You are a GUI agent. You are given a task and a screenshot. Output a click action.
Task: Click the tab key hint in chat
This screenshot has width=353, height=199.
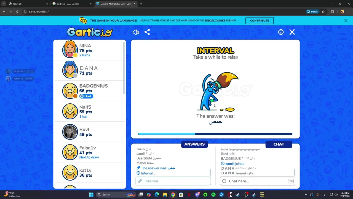291,181
